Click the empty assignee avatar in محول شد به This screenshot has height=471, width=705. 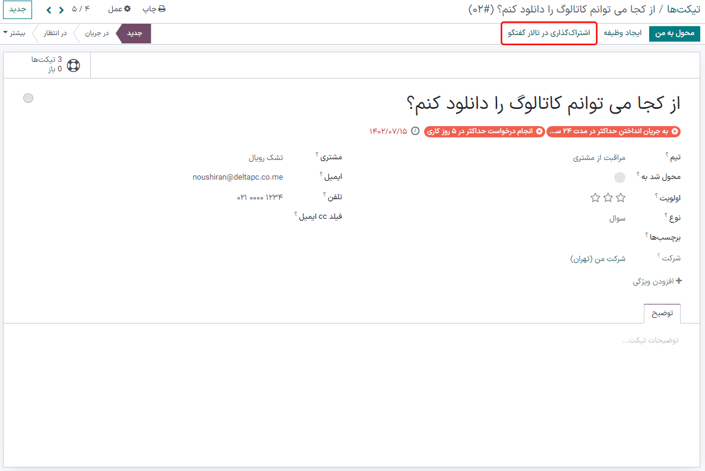click(x=619, y=177)
